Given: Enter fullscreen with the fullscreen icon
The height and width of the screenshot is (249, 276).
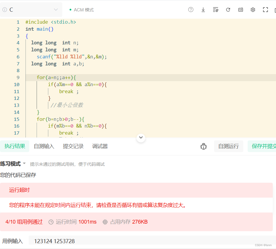Looking at the screenshot, I should click(x=265, y=9).
